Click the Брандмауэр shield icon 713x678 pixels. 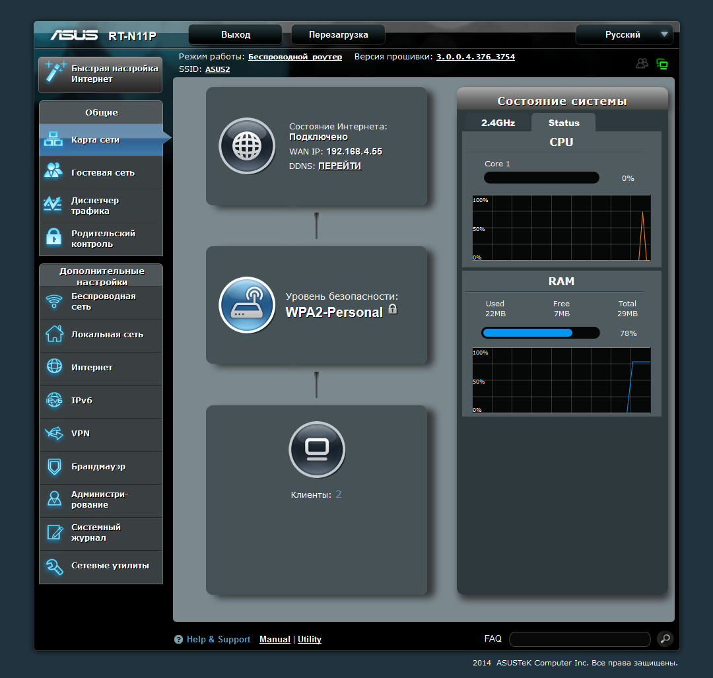(54, 466)
